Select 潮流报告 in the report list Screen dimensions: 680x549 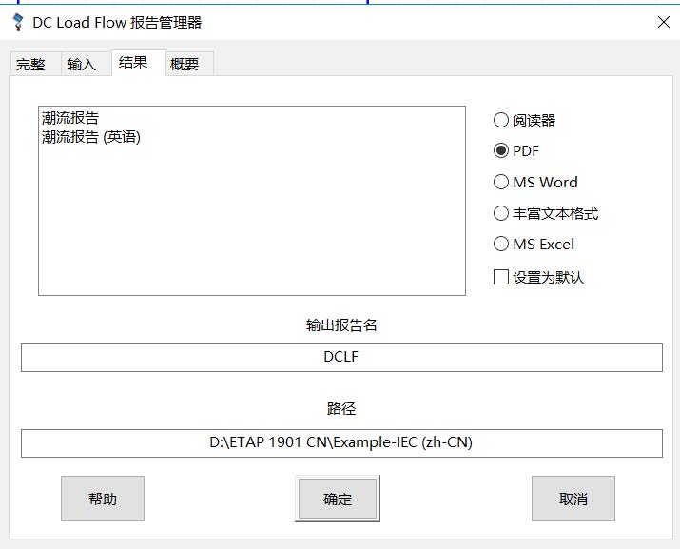(x=70, y=119)
